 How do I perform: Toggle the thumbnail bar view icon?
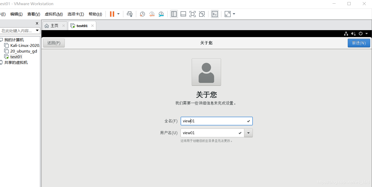tap(183, 14)
